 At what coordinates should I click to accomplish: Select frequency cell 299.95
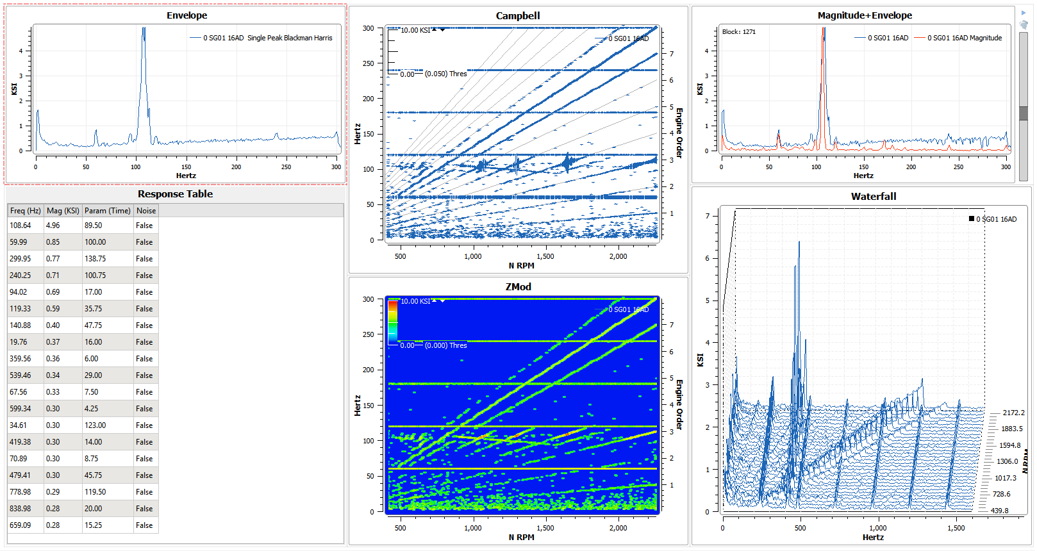[x=26, y=259]
